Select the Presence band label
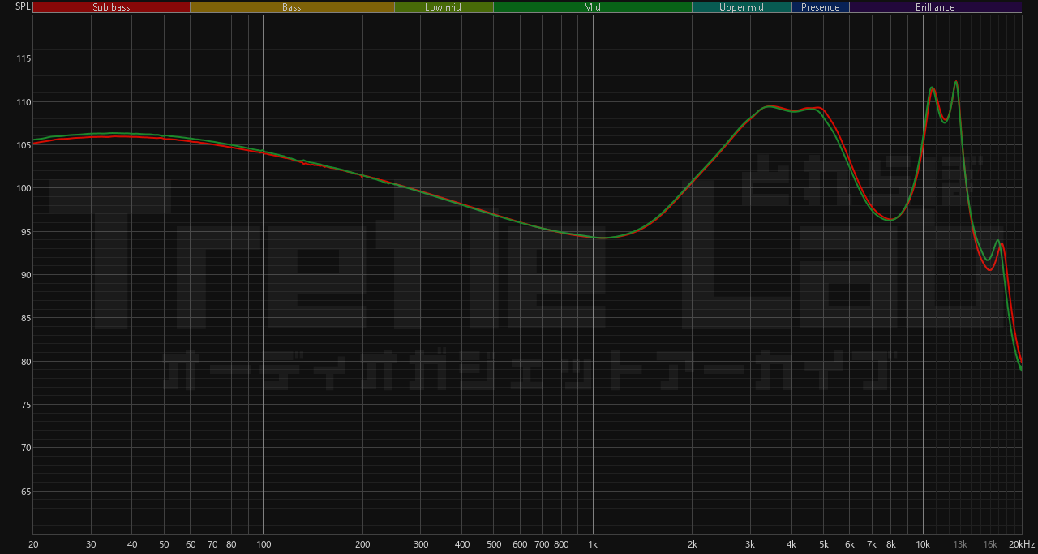The width and height of the screenshot is (1038, 554). click(821, 7)
